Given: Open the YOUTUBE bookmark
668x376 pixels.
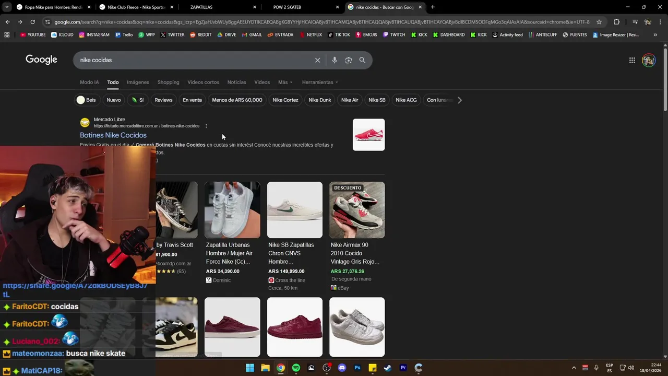Looking at the screenshot, I should click(33, 35).
